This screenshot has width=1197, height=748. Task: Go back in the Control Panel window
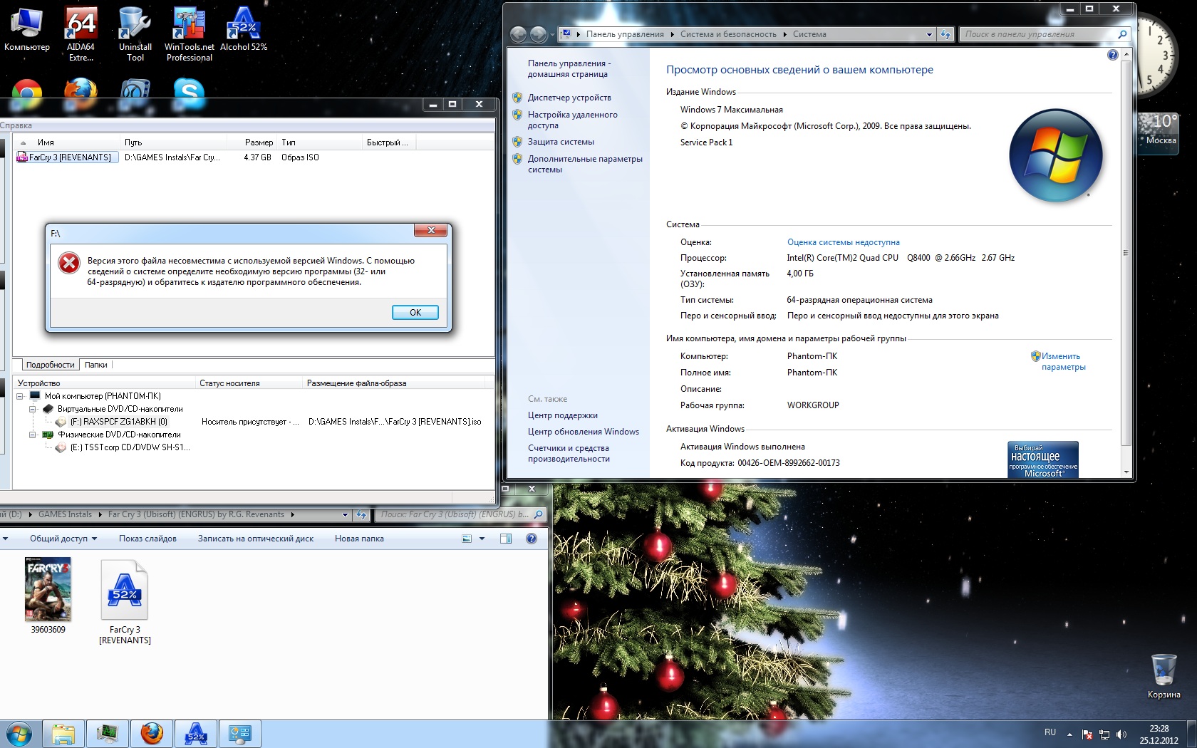click(x=518, y=33)
